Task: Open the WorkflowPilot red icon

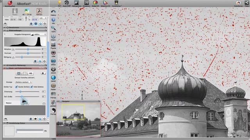Action: pos(10,3)
